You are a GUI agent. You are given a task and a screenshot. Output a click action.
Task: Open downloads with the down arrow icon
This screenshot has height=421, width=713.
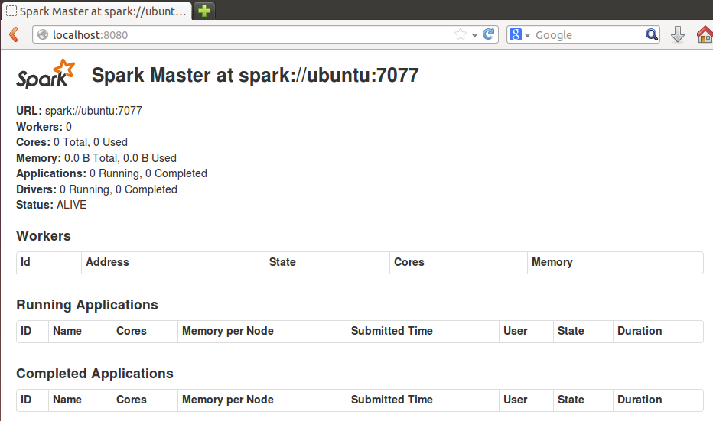(x=678, y=34)
